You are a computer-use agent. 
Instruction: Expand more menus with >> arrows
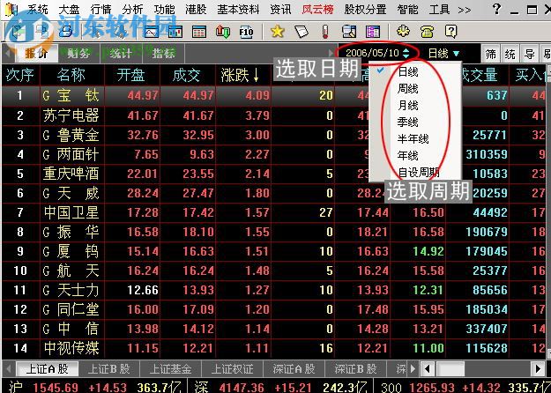pyautogui.click(x=465, y=10)
